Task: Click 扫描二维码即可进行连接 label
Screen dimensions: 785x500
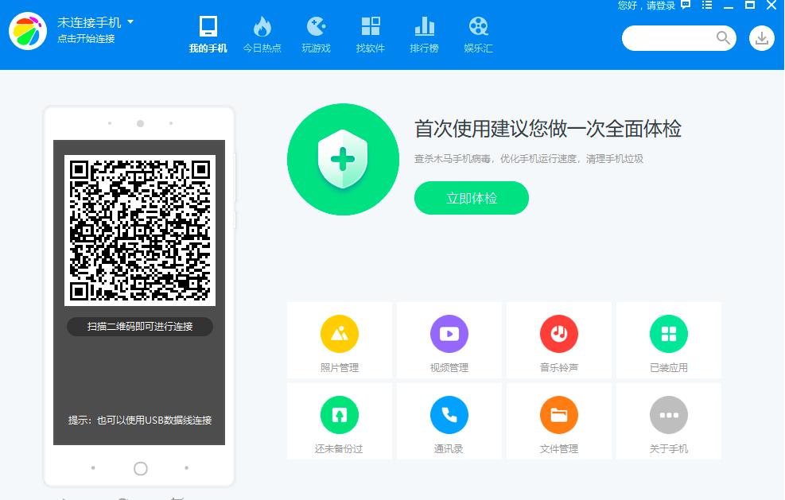Action: coord(140,327)
